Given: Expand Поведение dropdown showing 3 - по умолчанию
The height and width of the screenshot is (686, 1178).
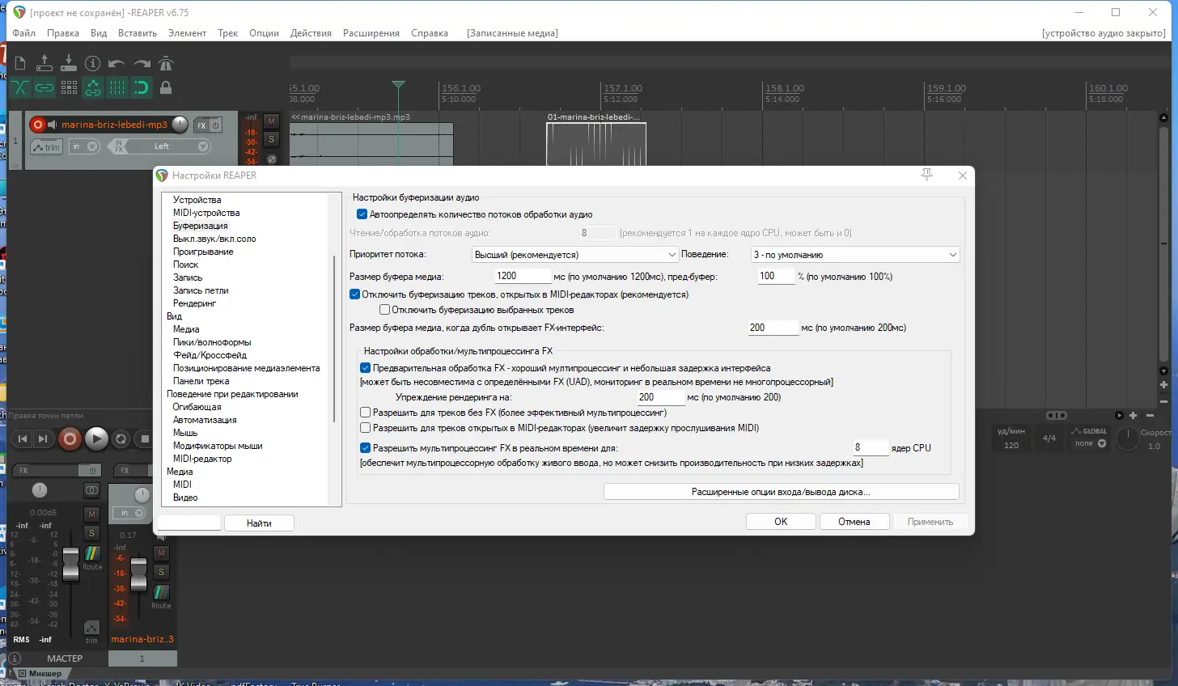Looking at the screenshot, I should click(x=855, y=255).
